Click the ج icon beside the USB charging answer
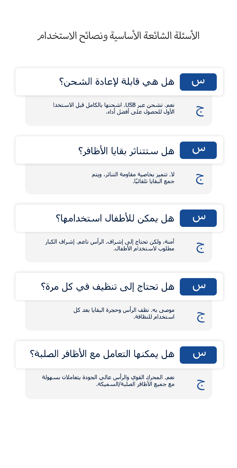The height and width of the screenshot is (468, 237). point(200,110)
